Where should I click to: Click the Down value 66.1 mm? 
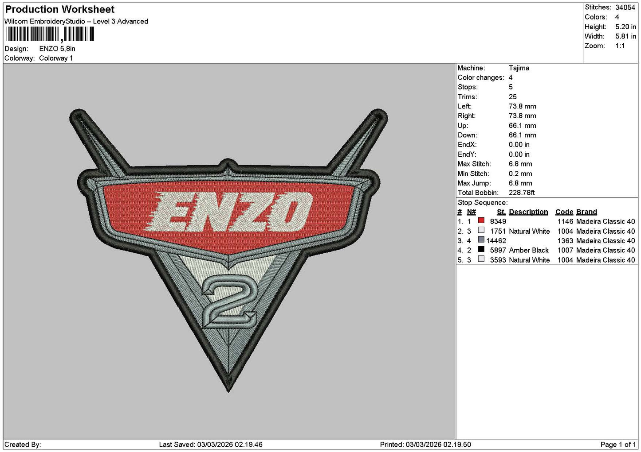(523, 135)
